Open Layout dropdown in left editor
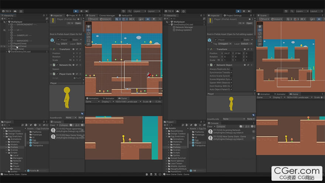The width and height of the screenshot is (325, 183). tap(154, 11)
